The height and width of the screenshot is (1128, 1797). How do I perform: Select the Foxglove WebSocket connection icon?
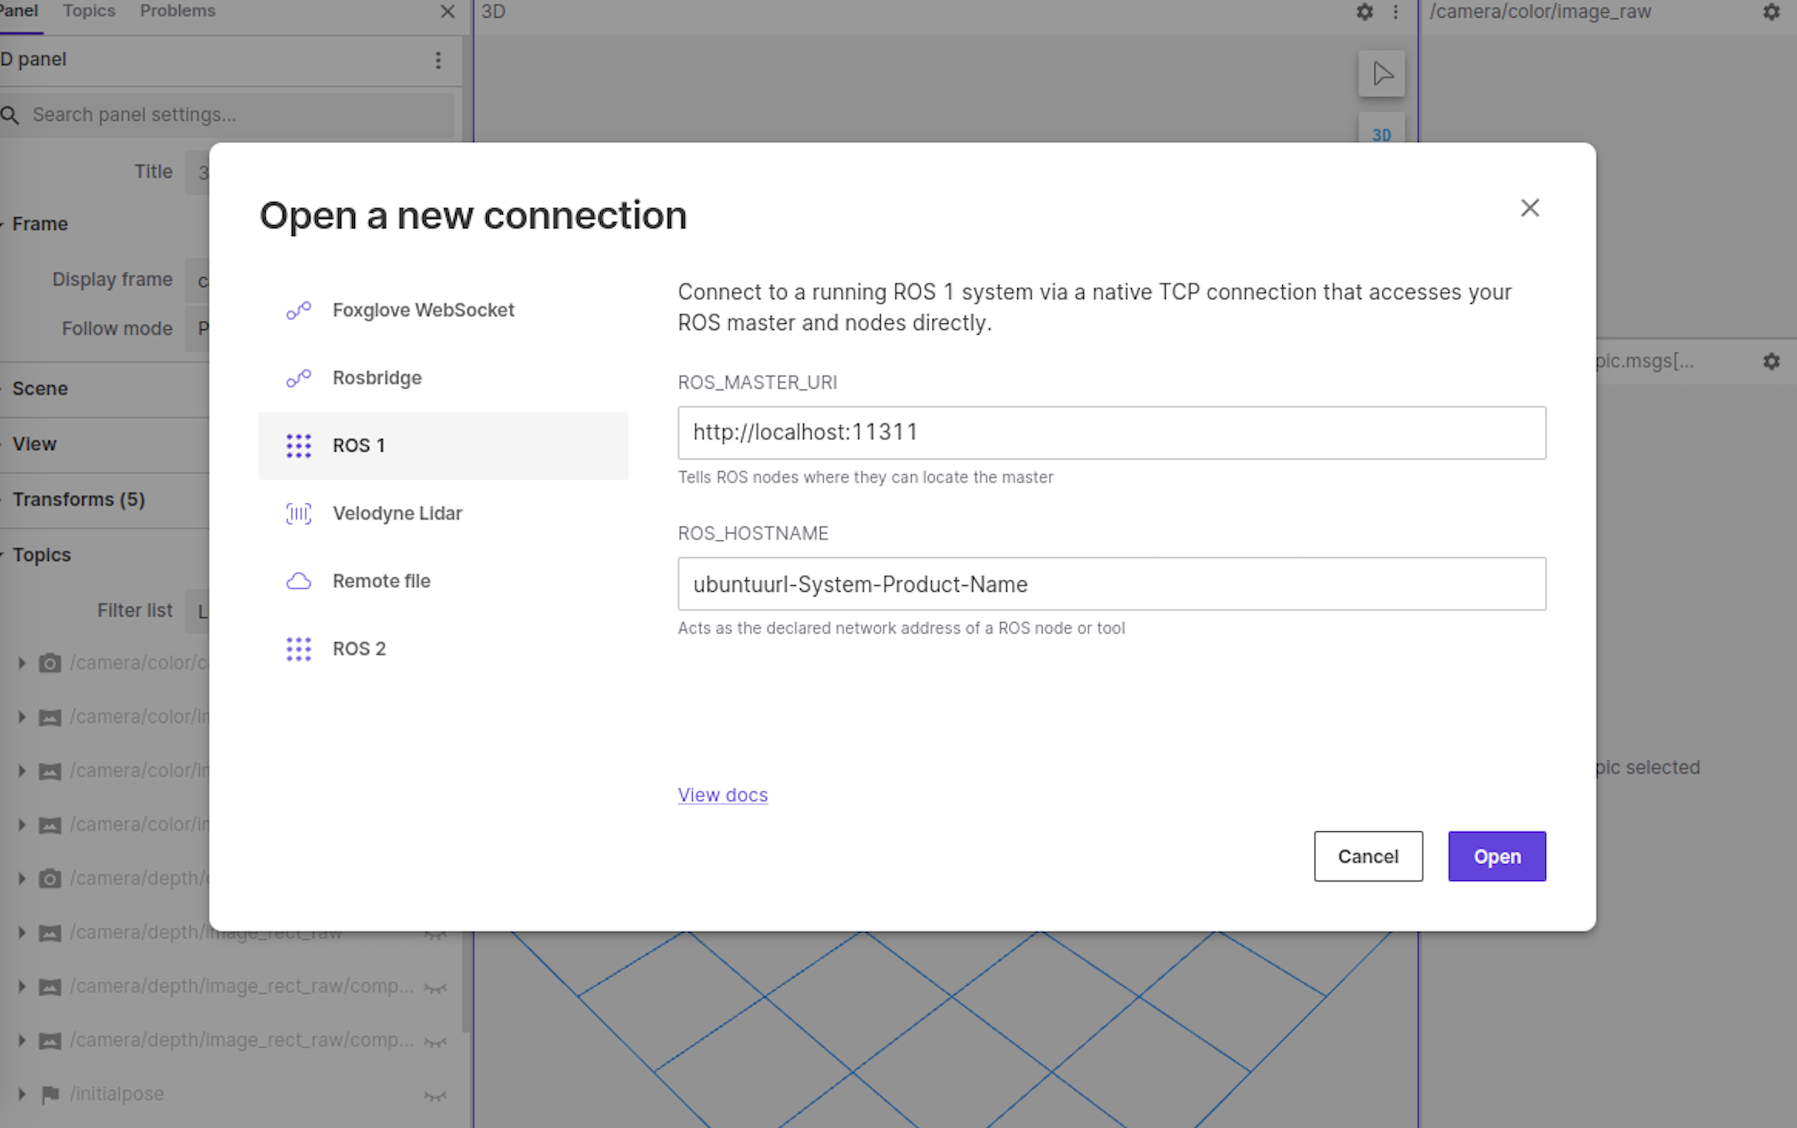[298, 311]
